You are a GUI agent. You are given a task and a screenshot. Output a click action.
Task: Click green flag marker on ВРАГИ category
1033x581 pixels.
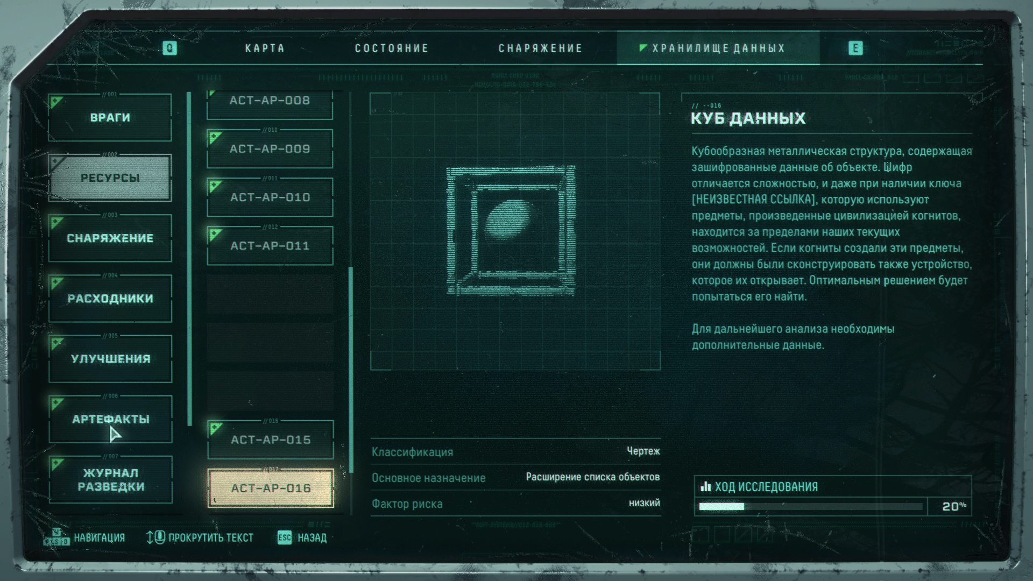click(x=56, y=101)
